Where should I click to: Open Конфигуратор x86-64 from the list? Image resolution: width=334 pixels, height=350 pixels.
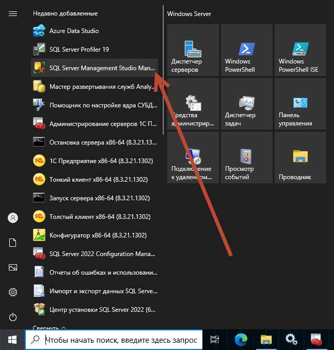tap(94, 235)
